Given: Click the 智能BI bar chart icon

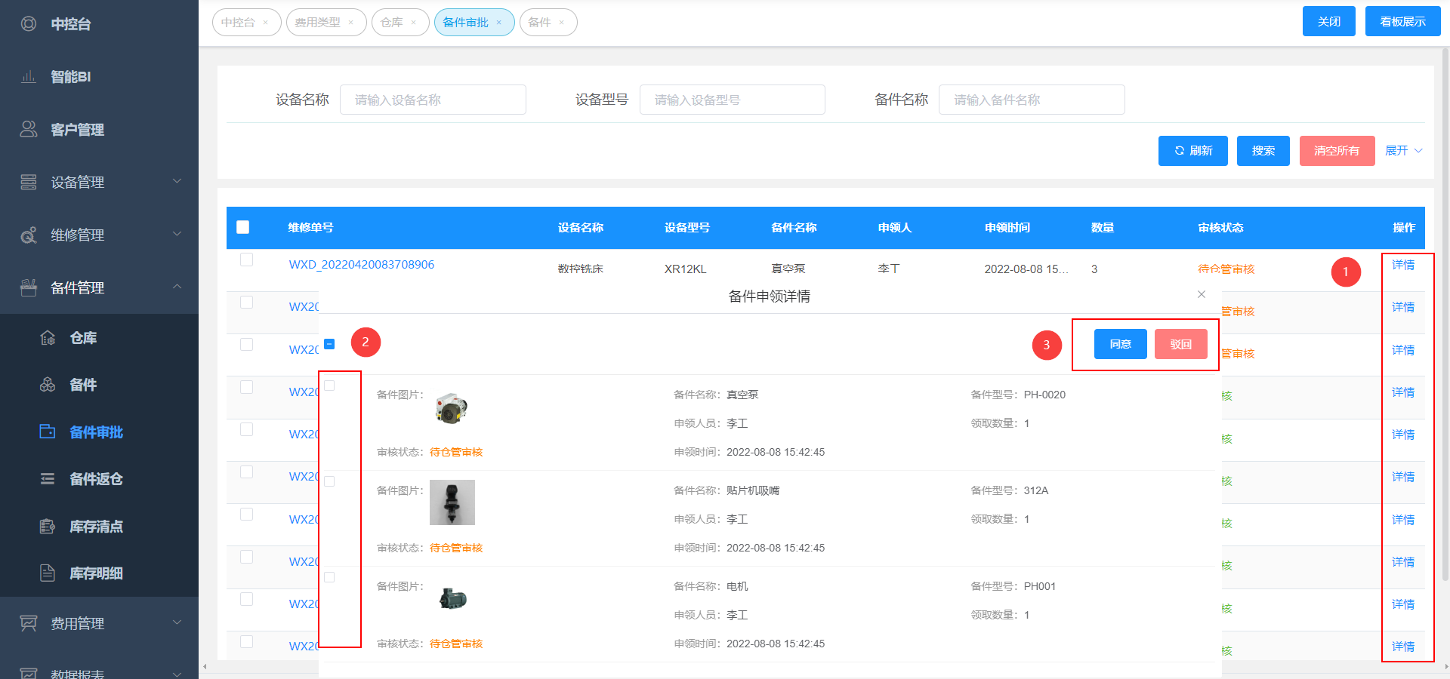Looking at the screenshot, I should (x=29, y=77).
